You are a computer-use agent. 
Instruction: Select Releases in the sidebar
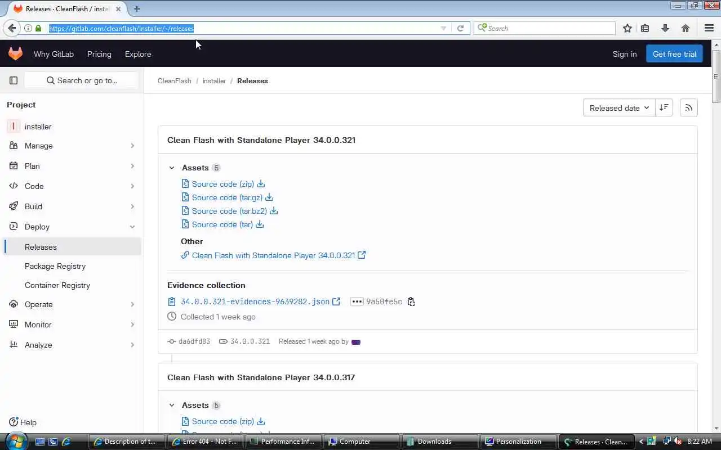pos(72,247)
